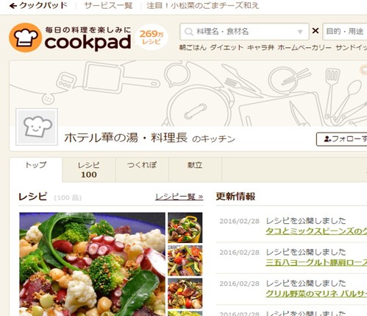Open the サービス一覧 link in the top bar
367x316 pixels.
(x=108, y=6)
